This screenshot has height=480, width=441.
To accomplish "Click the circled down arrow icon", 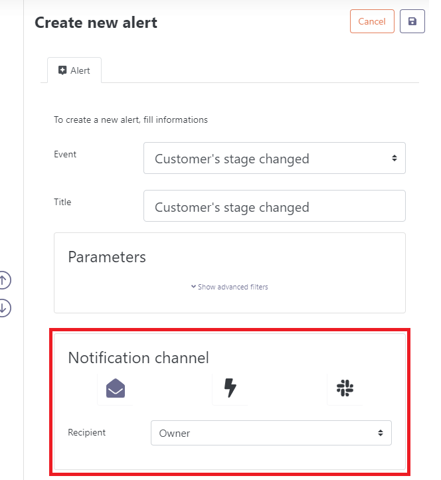I will pyautogui.click(x=4, y=307).
